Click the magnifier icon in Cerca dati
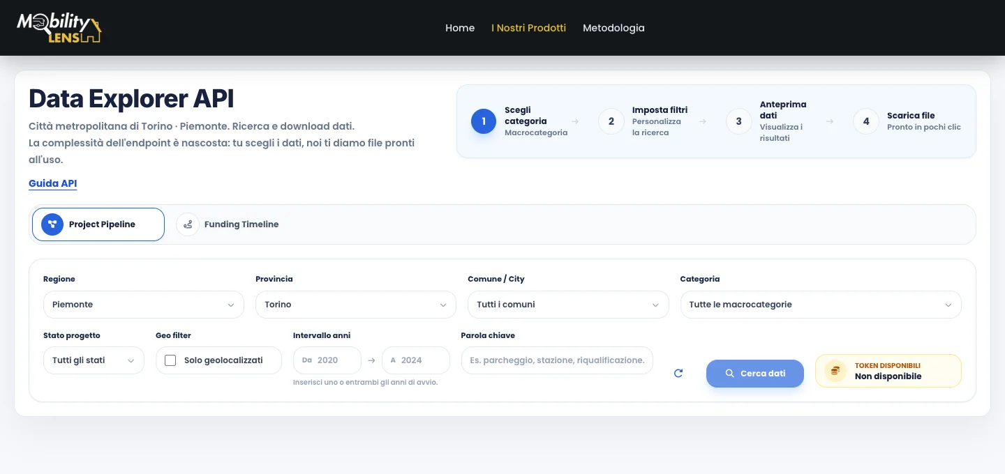1005x474 pixels. [x=729, y=374]
